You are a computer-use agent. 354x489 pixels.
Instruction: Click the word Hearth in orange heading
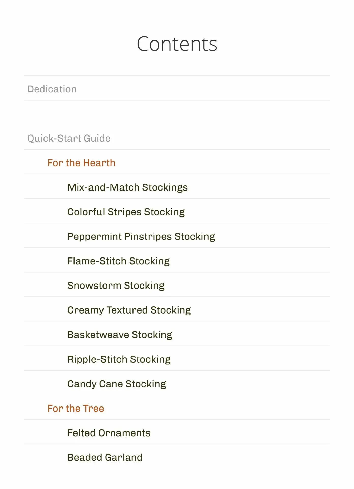click(x=99, y=163)
